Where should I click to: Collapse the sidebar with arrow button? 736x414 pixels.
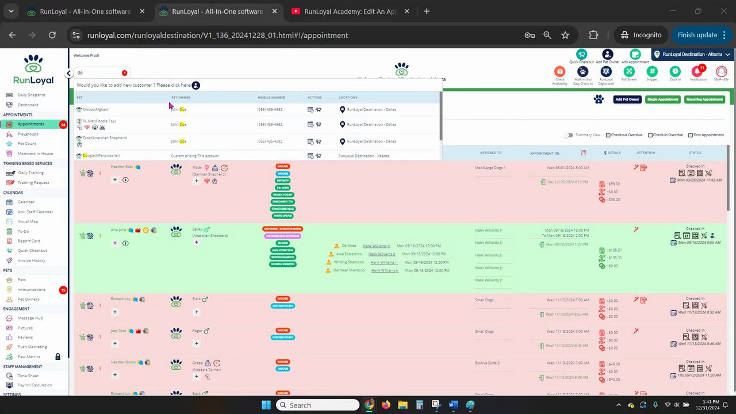point(68,73)
